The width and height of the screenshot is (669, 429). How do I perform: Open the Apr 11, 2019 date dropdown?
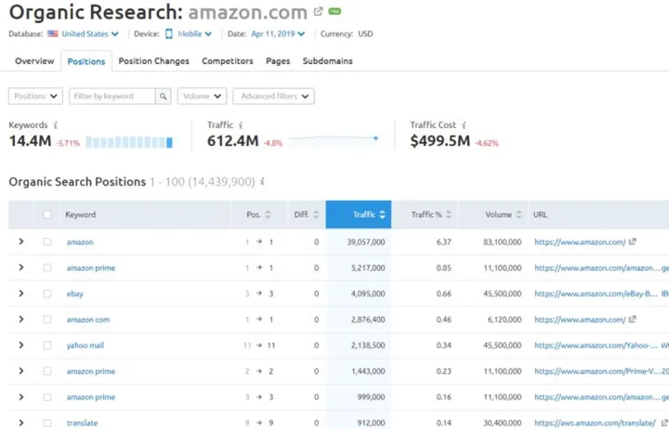[x=278, y=33]
